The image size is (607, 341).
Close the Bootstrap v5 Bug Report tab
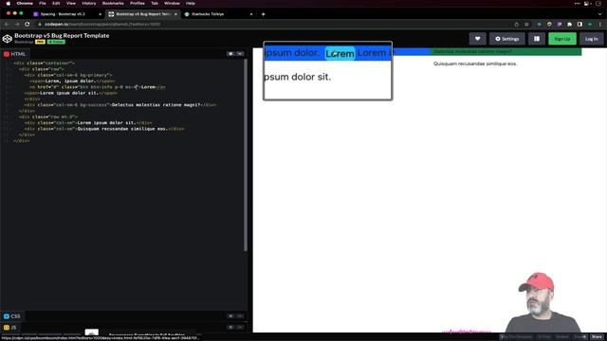(x=175, y=14)
